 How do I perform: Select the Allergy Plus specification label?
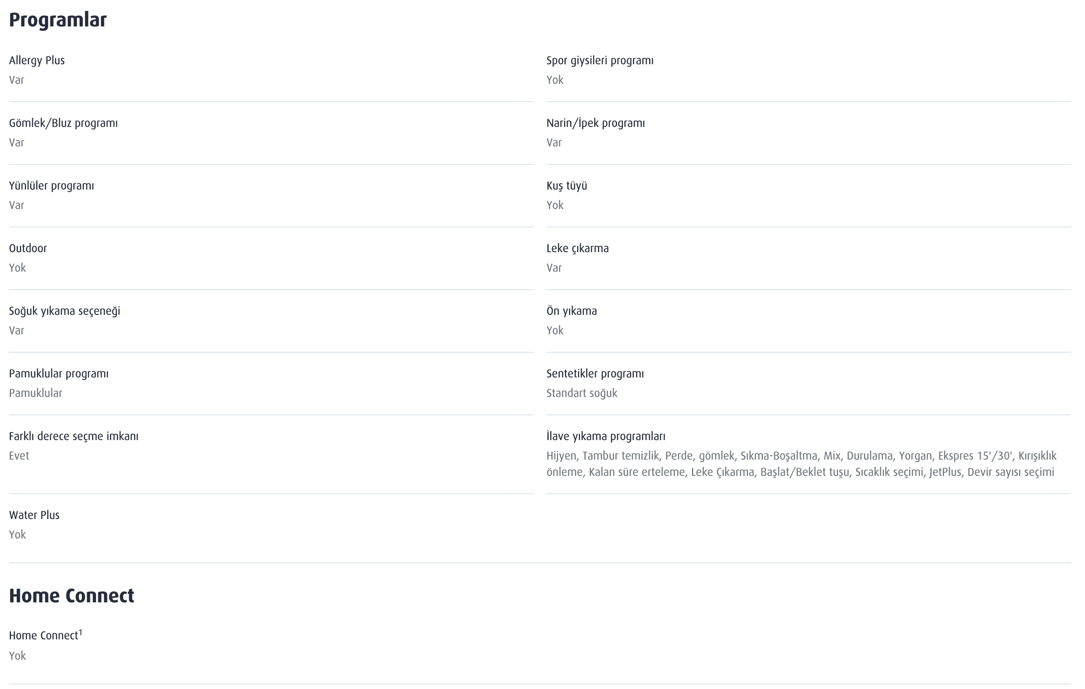(x=37, y=61)
